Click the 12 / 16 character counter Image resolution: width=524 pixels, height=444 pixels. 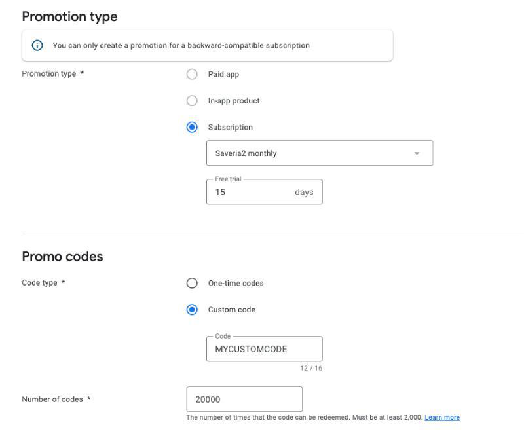click(311, 368)
